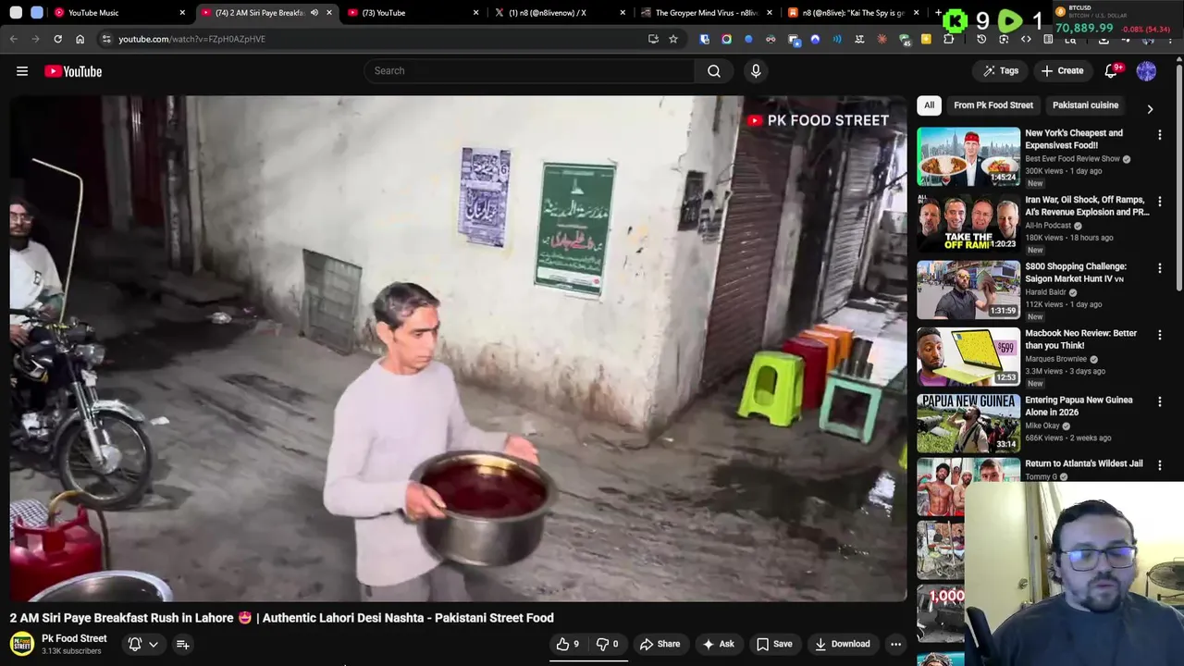Mute tab via speaker icon on video tab
Screen dimensions: 1184x666
314,13
